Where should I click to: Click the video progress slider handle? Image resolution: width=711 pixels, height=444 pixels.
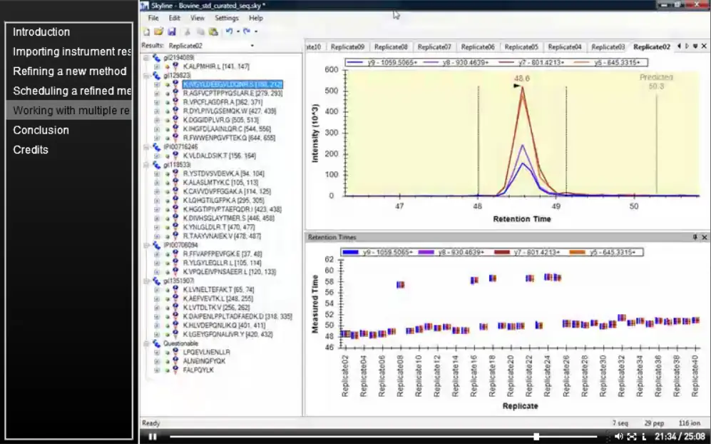point(536,436)
